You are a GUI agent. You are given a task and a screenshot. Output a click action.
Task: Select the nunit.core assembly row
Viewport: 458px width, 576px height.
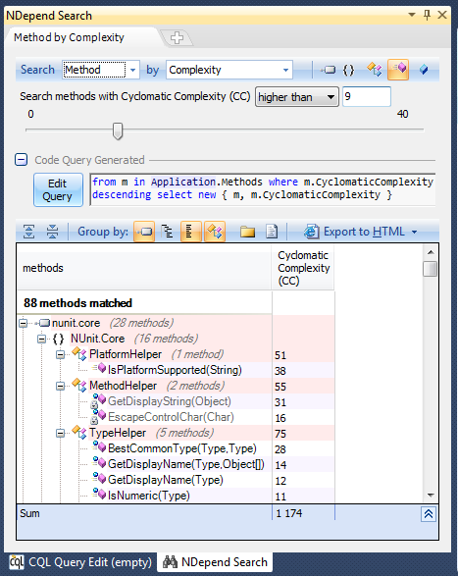[176, 323]
